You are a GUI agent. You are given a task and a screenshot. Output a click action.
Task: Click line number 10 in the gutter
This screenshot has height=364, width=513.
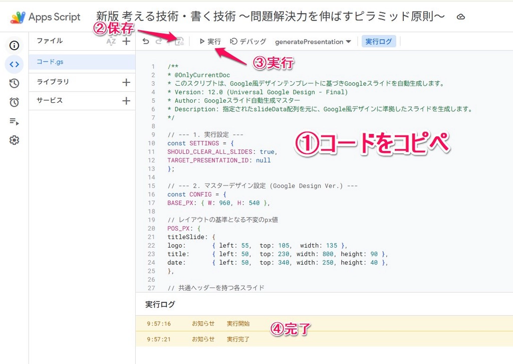pyautogui.click(x=151, y=143)
